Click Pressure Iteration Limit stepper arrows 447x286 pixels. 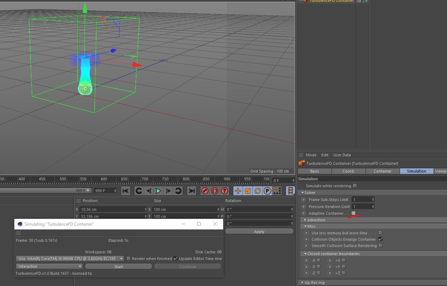coord(373,207)
